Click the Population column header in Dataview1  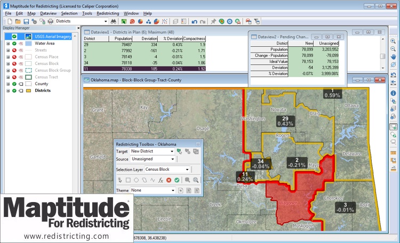[x=123, y=39]
